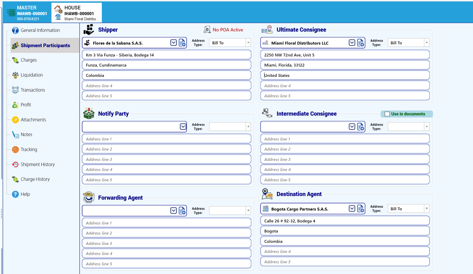473x274 pixels.
Task: Click Shipper Address line 4 field
Action: pos(166,86)
